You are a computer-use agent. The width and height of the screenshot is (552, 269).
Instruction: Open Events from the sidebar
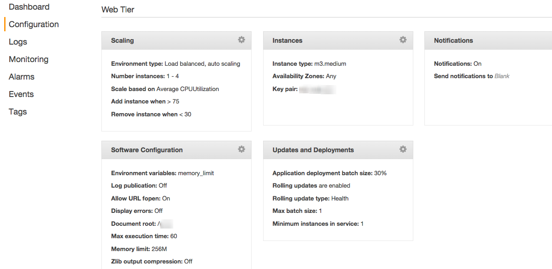click(21, 94)
